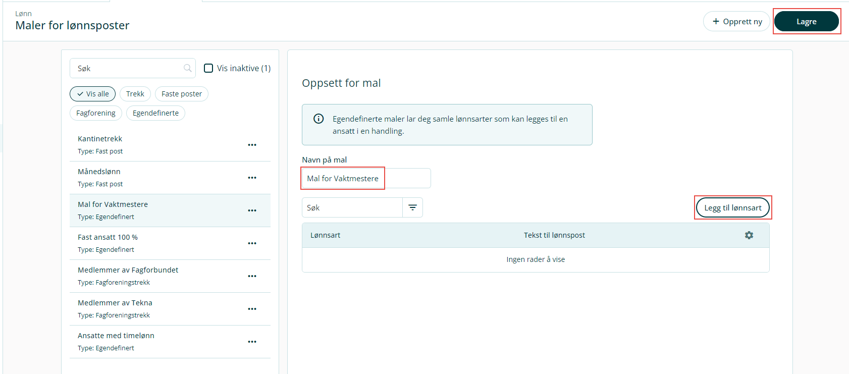
Task: Open three-dot menu for Fast ansatt 100 %
Action: 252,243
